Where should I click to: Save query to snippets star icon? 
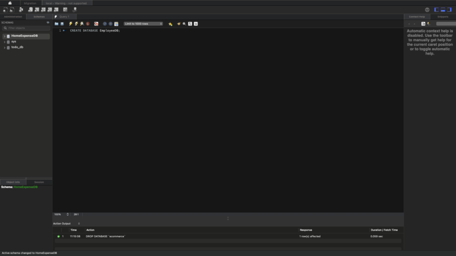(x=170, y=24)
